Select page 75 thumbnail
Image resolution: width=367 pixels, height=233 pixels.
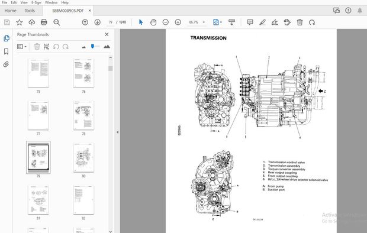coord(38,73)
